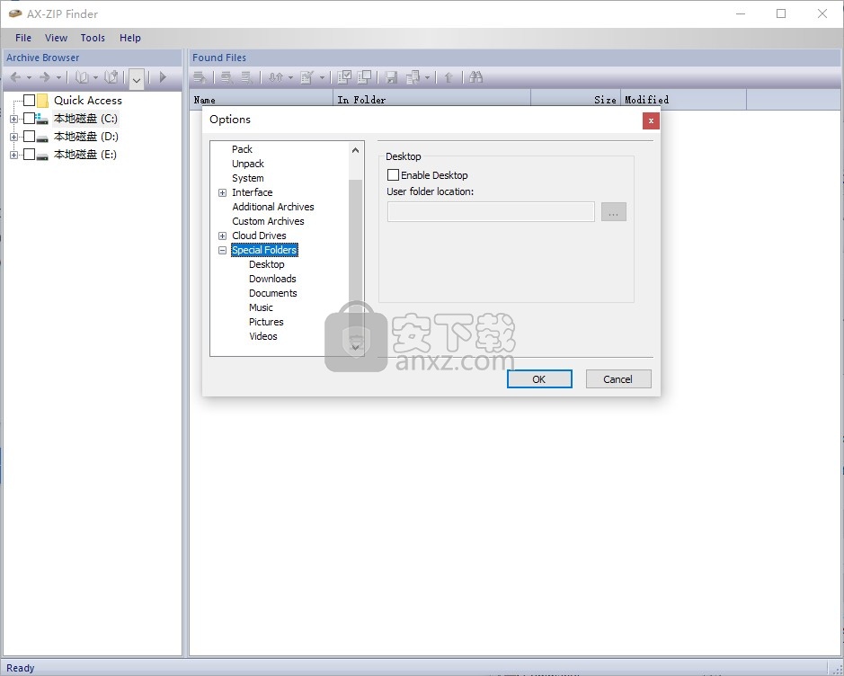Tick the Quick Access checkbox
This screenshot has height=676, width=844.
pyautogui.click(x=30, y=100)
